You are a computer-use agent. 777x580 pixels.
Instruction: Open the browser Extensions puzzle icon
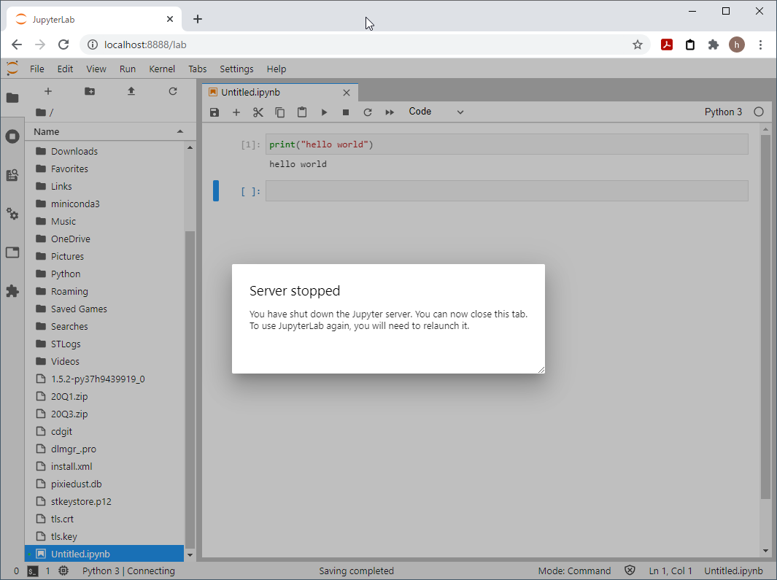(714, 45)
